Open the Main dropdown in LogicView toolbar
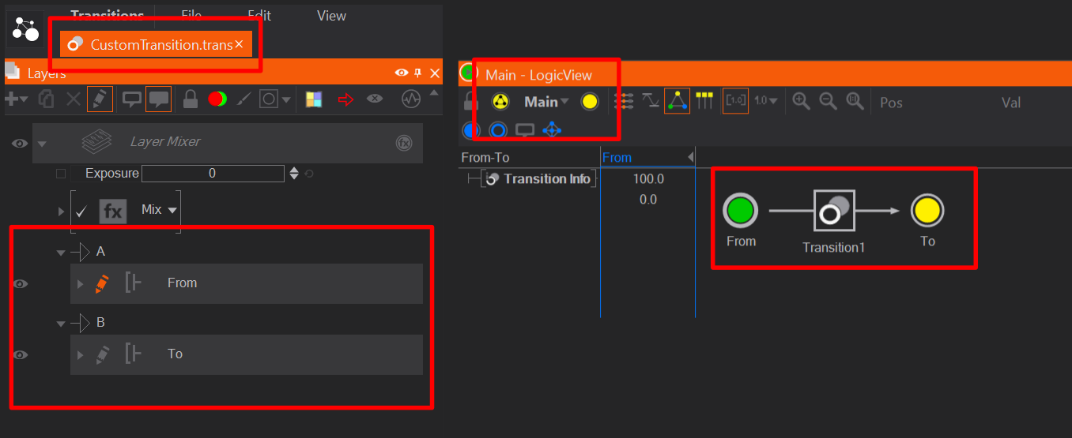 click(546, 102)
